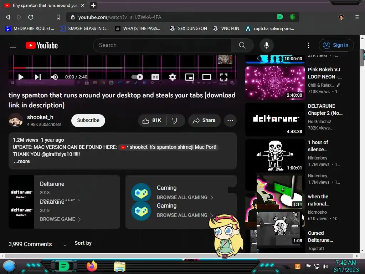Search with your voice microphone
The height and width of the screenshot is (274, 365).
[x=267, y=45]
